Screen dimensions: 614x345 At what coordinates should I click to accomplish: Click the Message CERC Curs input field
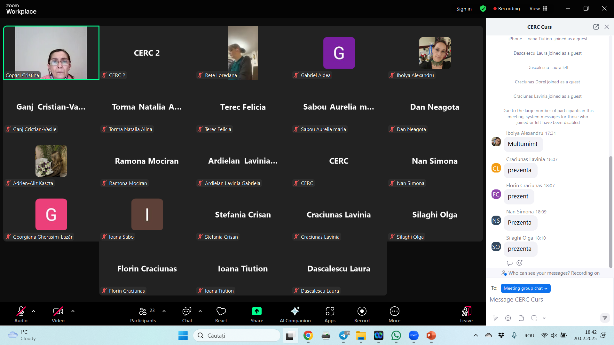pos(544,300)
